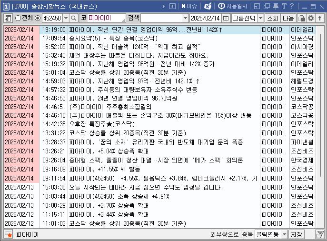
Task: Click the 다음 next button
Action: (288, 19)
